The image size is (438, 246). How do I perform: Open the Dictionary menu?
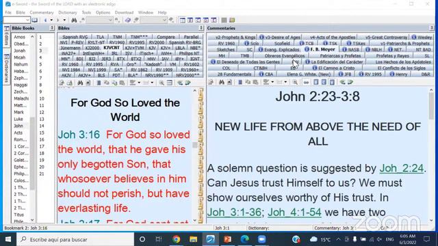tap(67, 12)
